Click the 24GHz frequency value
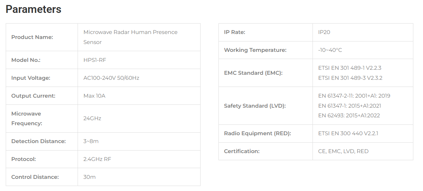Image resolution: width=423 pixels, height=191 pixels. [92, 118]
